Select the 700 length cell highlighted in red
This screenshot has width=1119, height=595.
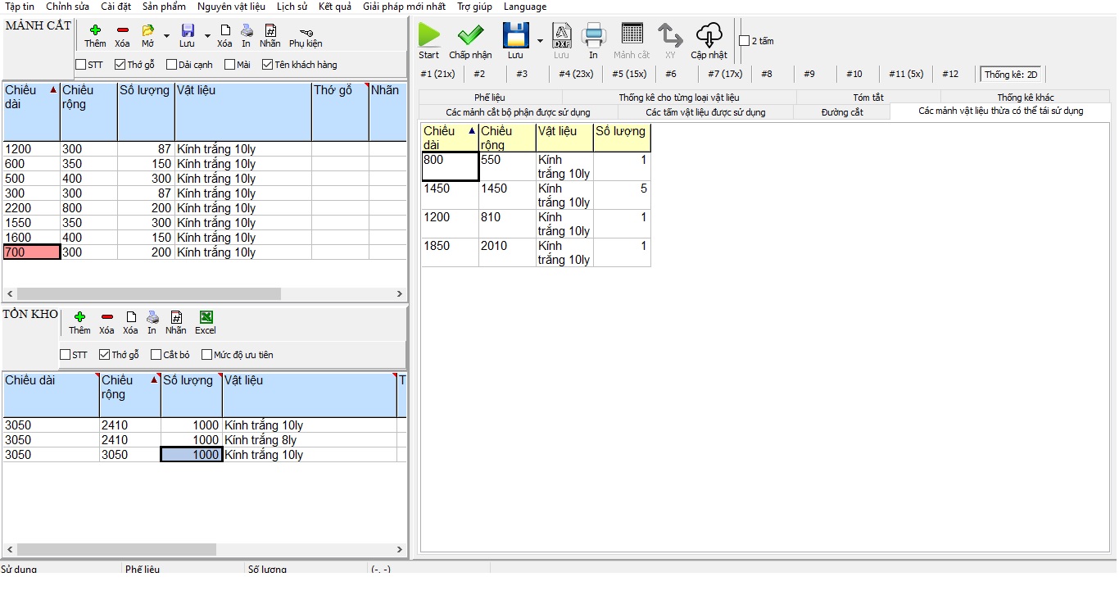[x=31, y=252]
